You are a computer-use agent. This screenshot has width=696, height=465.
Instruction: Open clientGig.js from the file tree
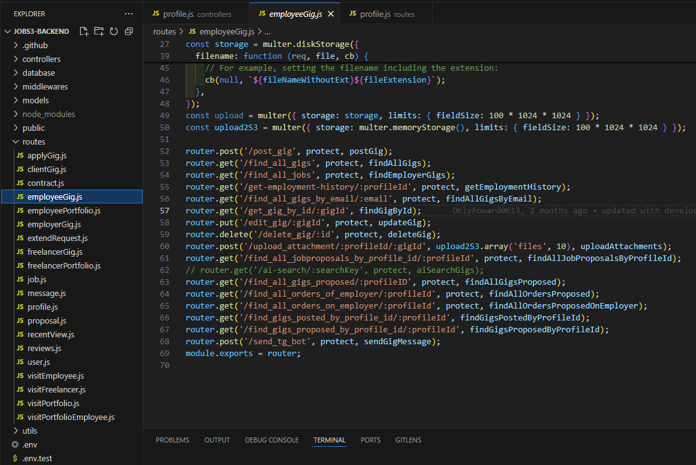72,169
